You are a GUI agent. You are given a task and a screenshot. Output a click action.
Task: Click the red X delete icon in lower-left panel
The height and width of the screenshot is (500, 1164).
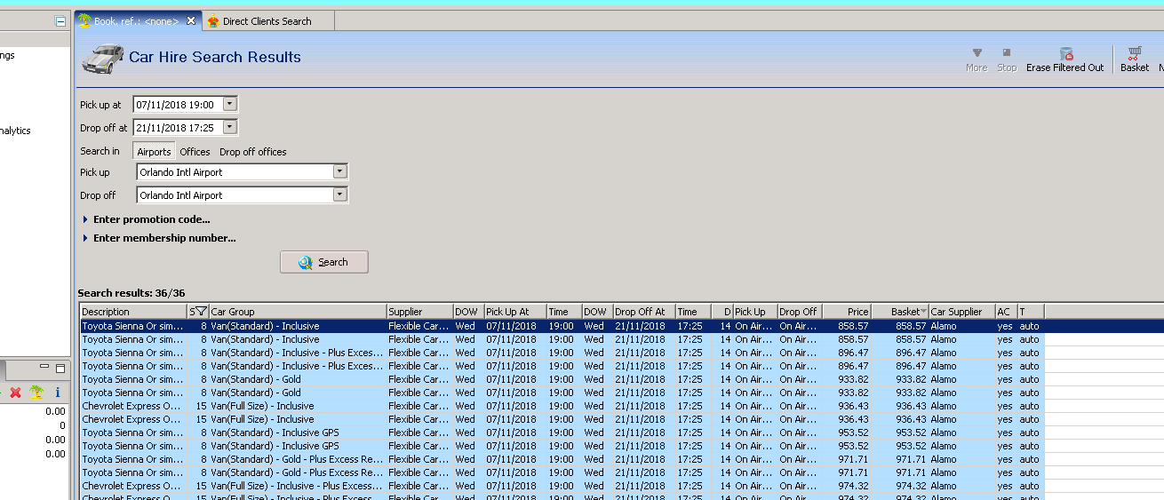[15, 392]
